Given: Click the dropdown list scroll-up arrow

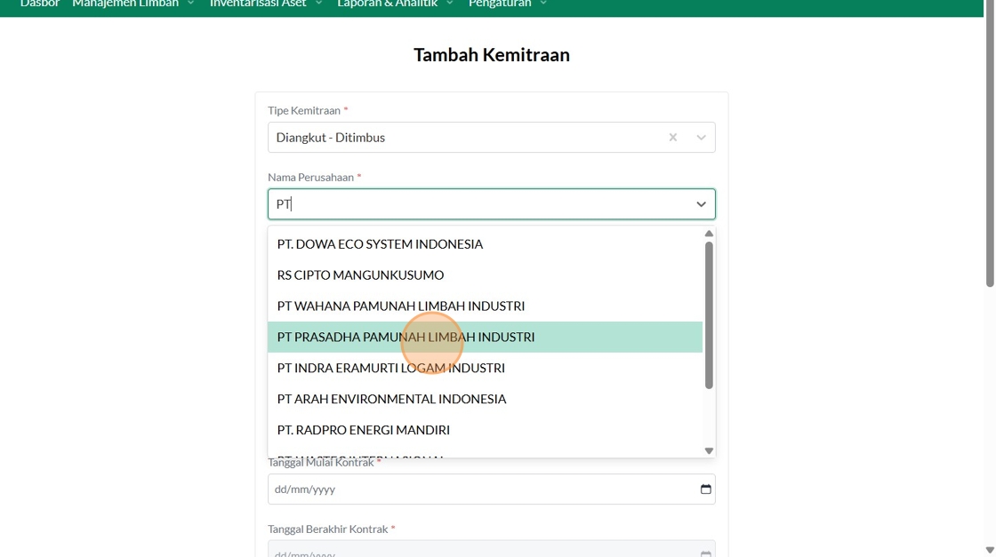Looking at the screenshot, I should click(x=709, y=234).
